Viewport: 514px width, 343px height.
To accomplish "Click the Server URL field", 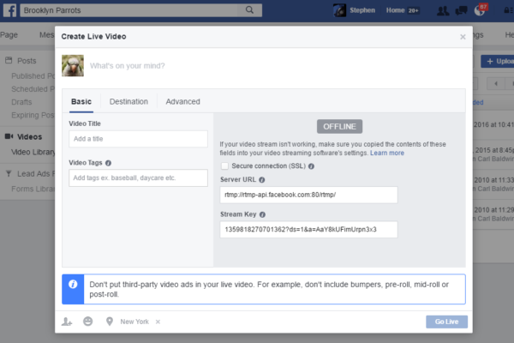I will pyautogui.click(x=308, y=195).
